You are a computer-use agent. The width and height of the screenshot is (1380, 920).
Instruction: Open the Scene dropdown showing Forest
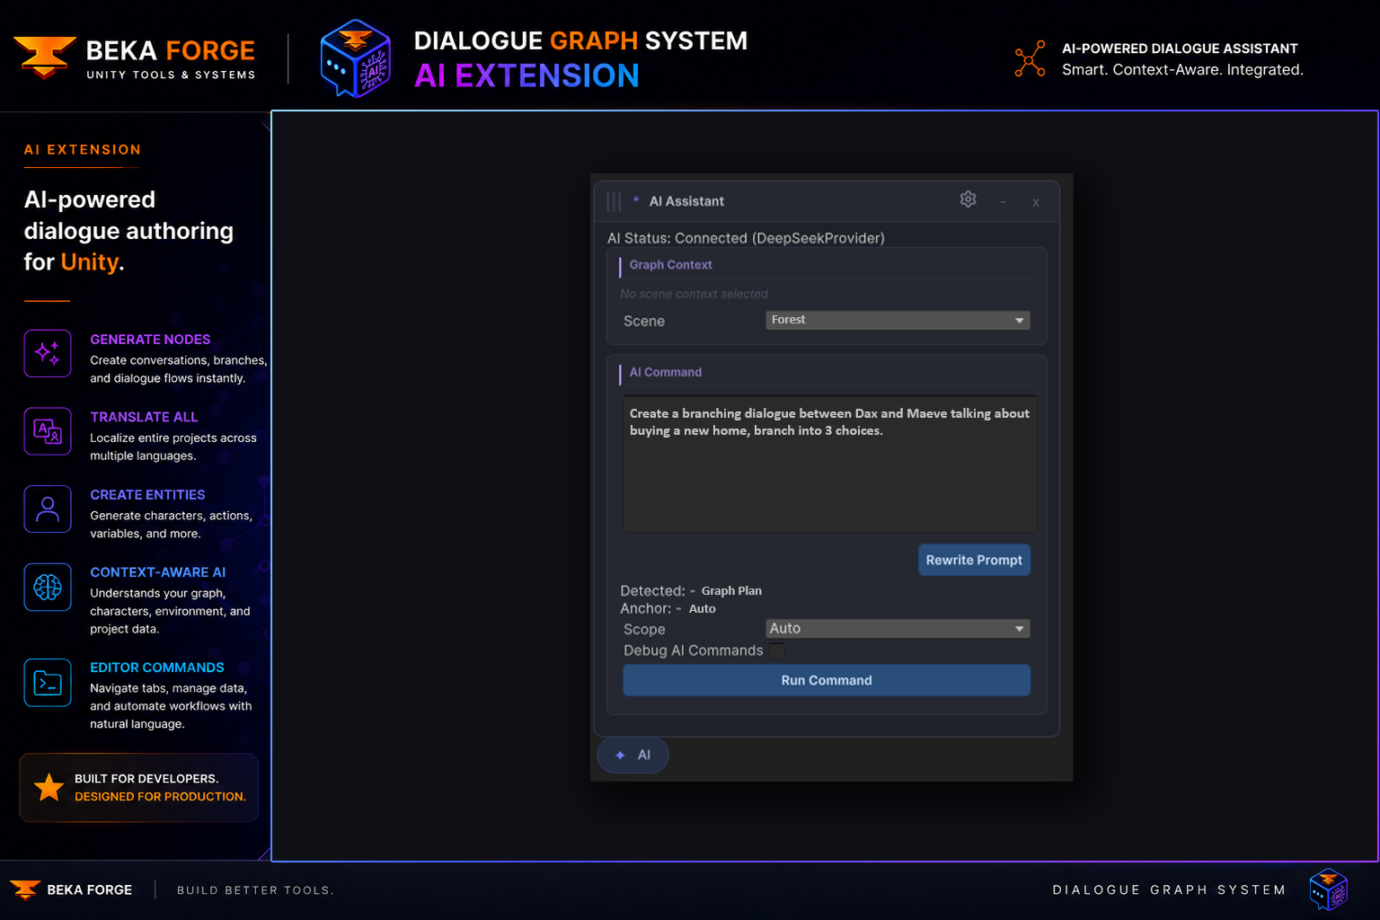tap(898, 320)
